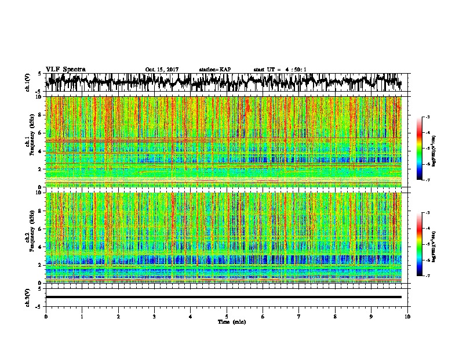Click time axis tick label "3"
This screenshot has width=459, height=355.
(x=154, y=317)
